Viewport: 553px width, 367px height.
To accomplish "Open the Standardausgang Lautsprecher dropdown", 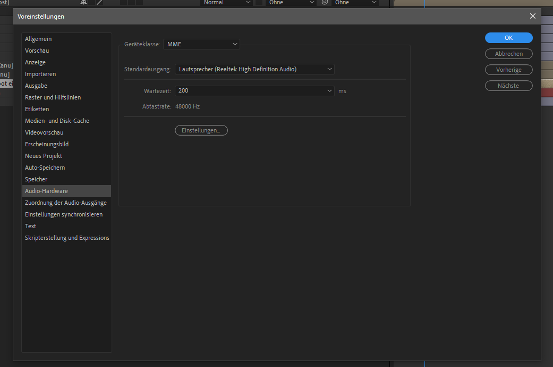I will 254,69.
